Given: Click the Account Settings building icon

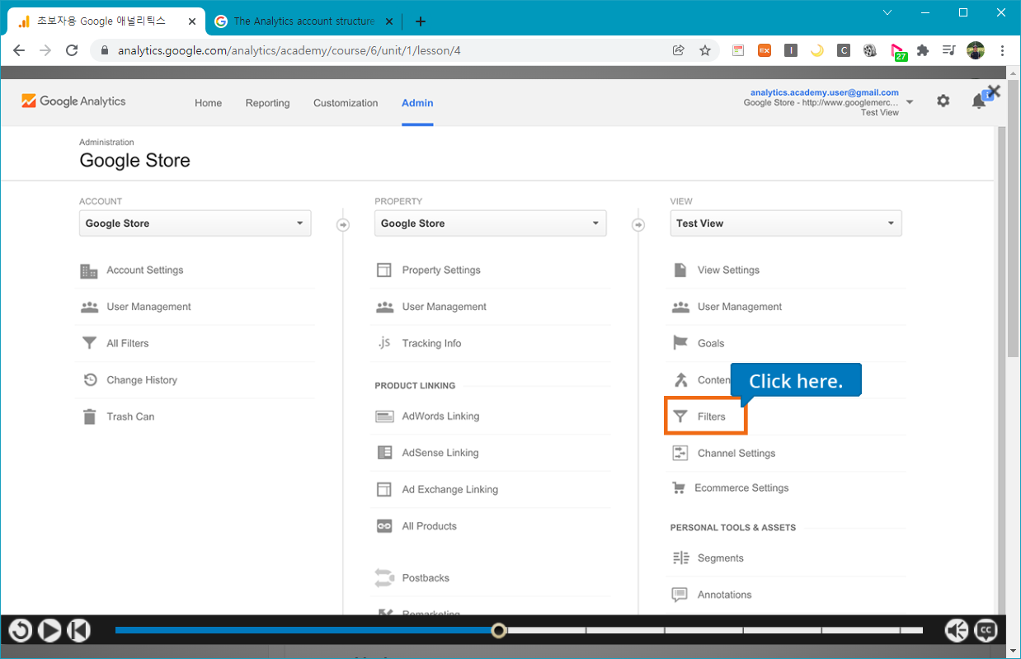Looking at the screenshot, I should (89, 271).
